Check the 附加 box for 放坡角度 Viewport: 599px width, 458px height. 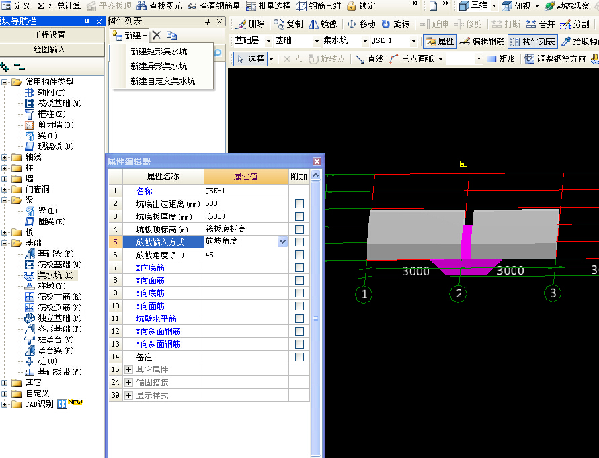299,255
